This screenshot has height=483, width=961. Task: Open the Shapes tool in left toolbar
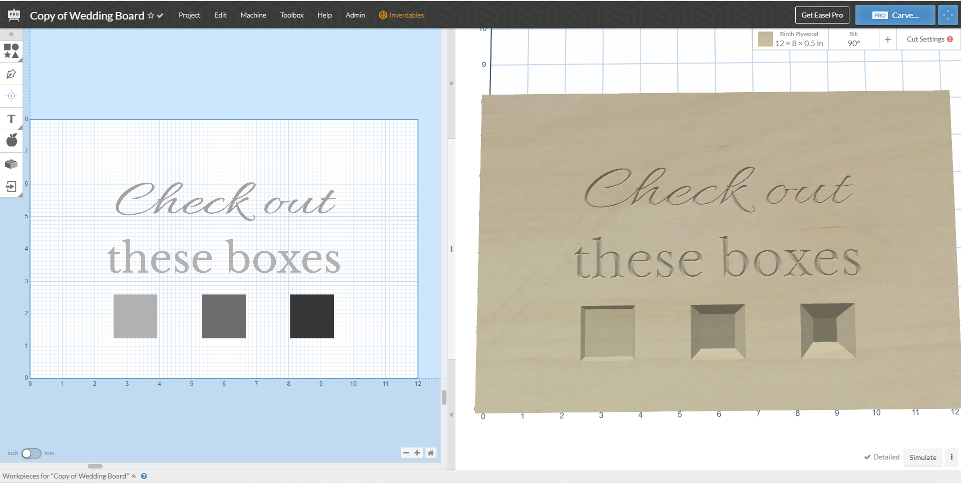[x=11, y=51]
